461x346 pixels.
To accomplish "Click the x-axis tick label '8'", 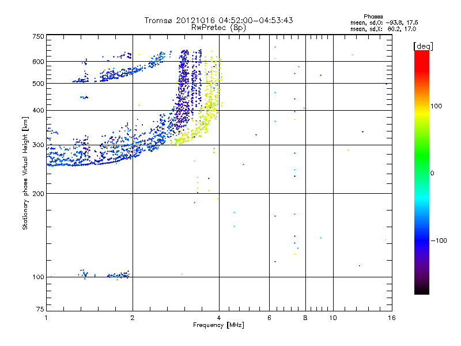I will tap(305, 318).
